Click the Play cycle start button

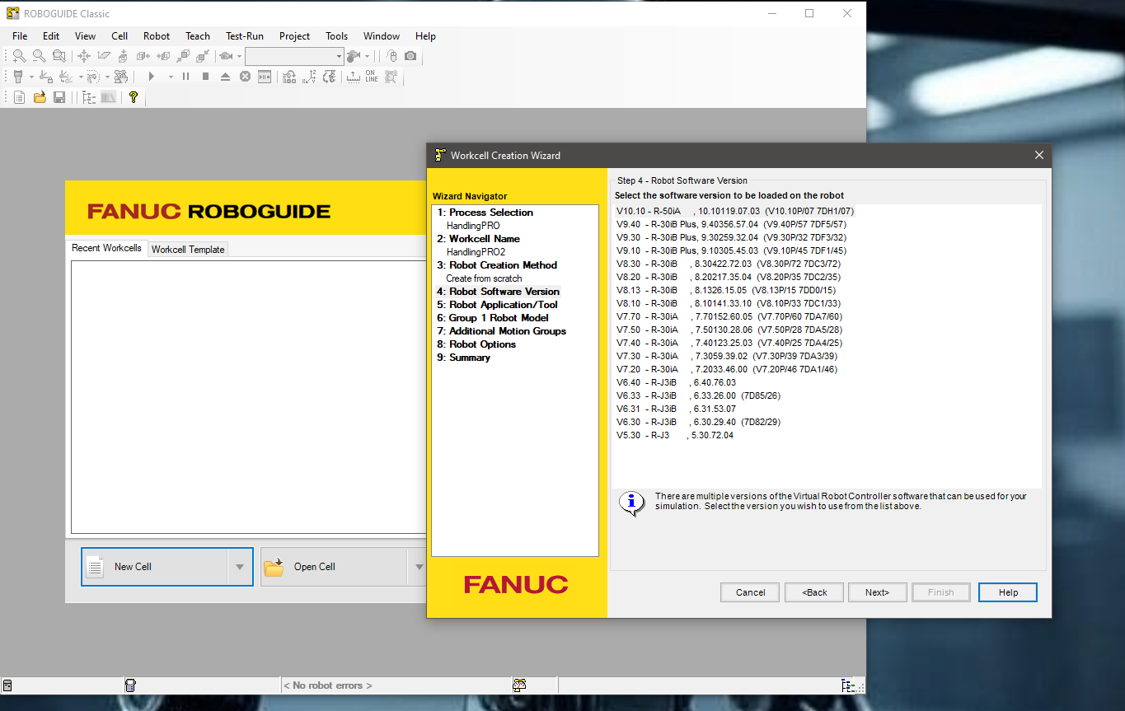pos(151,77)
